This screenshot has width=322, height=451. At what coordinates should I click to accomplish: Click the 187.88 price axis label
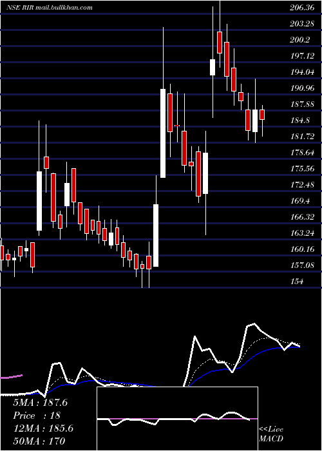302,104
